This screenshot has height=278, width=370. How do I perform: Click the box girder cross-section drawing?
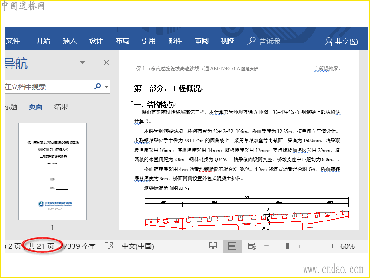click(247, 212)
